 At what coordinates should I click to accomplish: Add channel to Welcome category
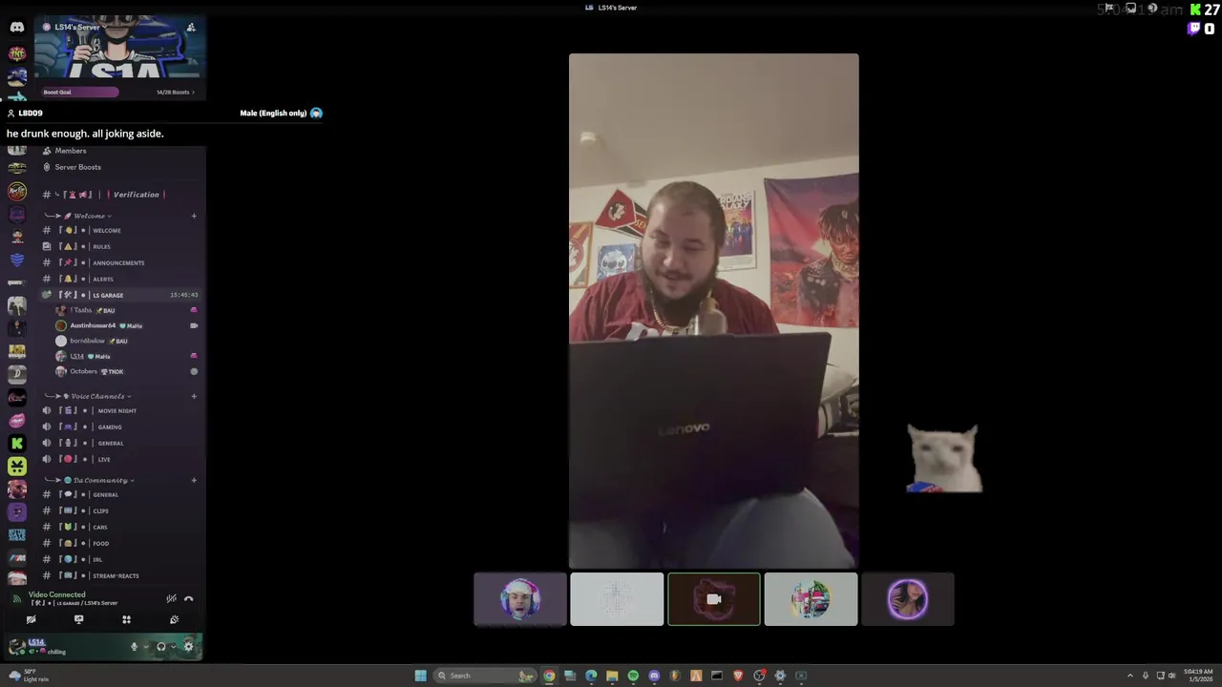[194, 216]
